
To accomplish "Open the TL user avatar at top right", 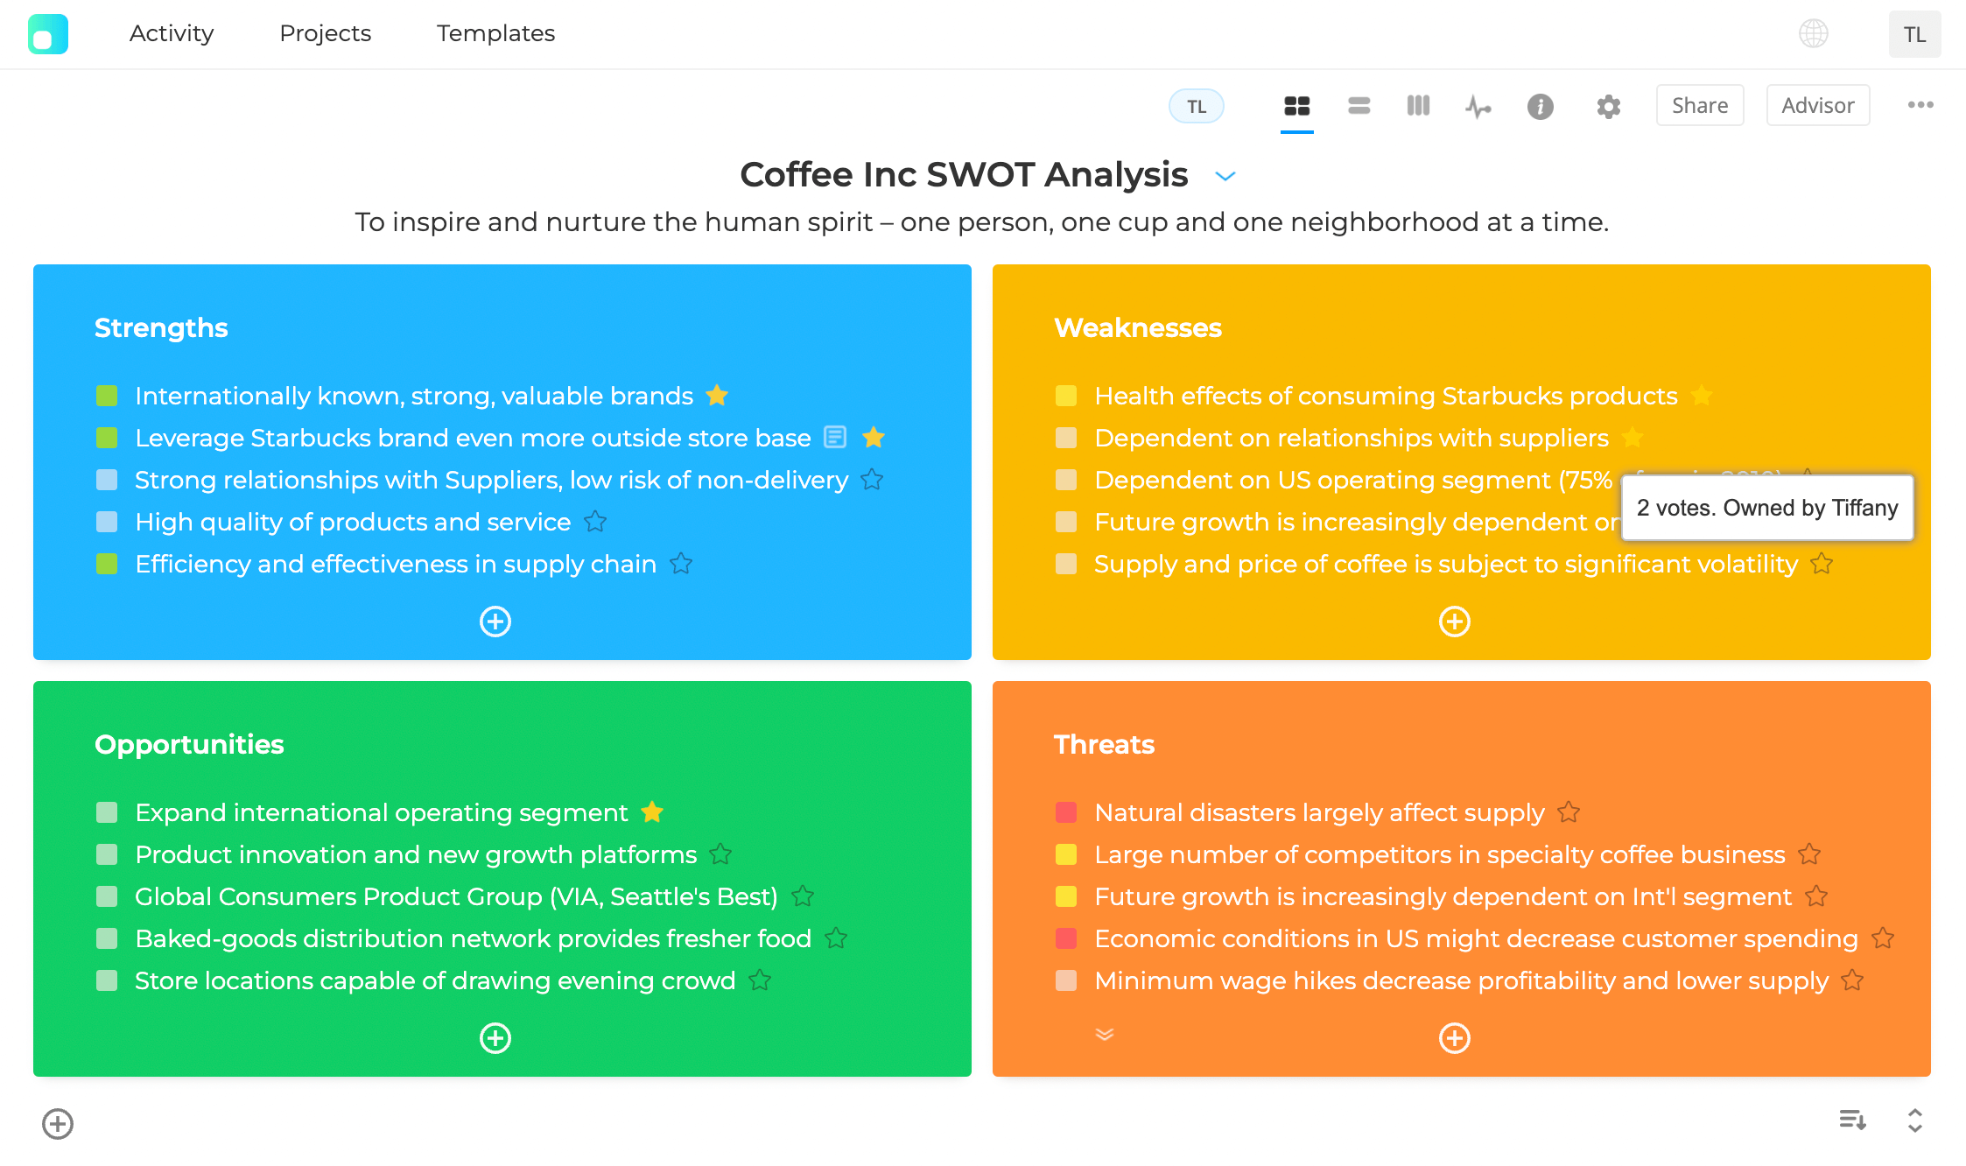I will coord(1914,34).
